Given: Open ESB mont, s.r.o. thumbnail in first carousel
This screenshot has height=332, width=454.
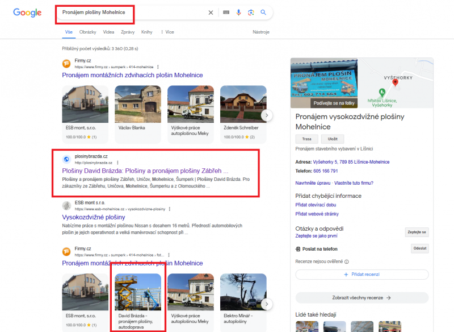Looking at the screenshot, I should click(85, 114).
